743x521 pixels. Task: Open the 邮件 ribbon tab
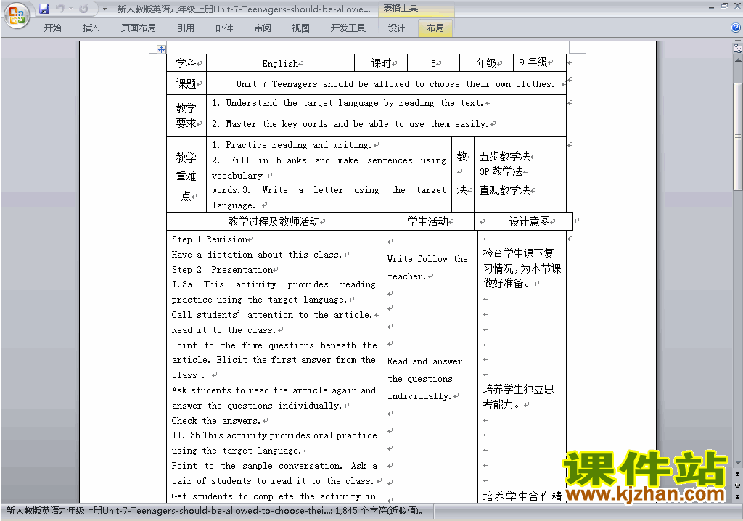[x=224, y=28]
